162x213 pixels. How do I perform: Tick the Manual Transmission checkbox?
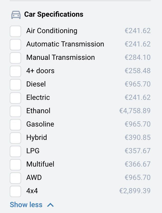15,58
